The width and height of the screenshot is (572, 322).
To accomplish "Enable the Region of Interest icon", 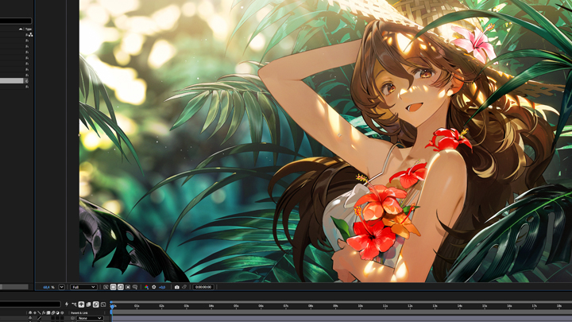I will tap(128, 287).
